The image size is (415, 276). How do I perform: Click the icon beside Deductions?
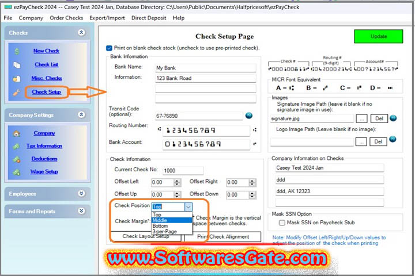[16, 159]
